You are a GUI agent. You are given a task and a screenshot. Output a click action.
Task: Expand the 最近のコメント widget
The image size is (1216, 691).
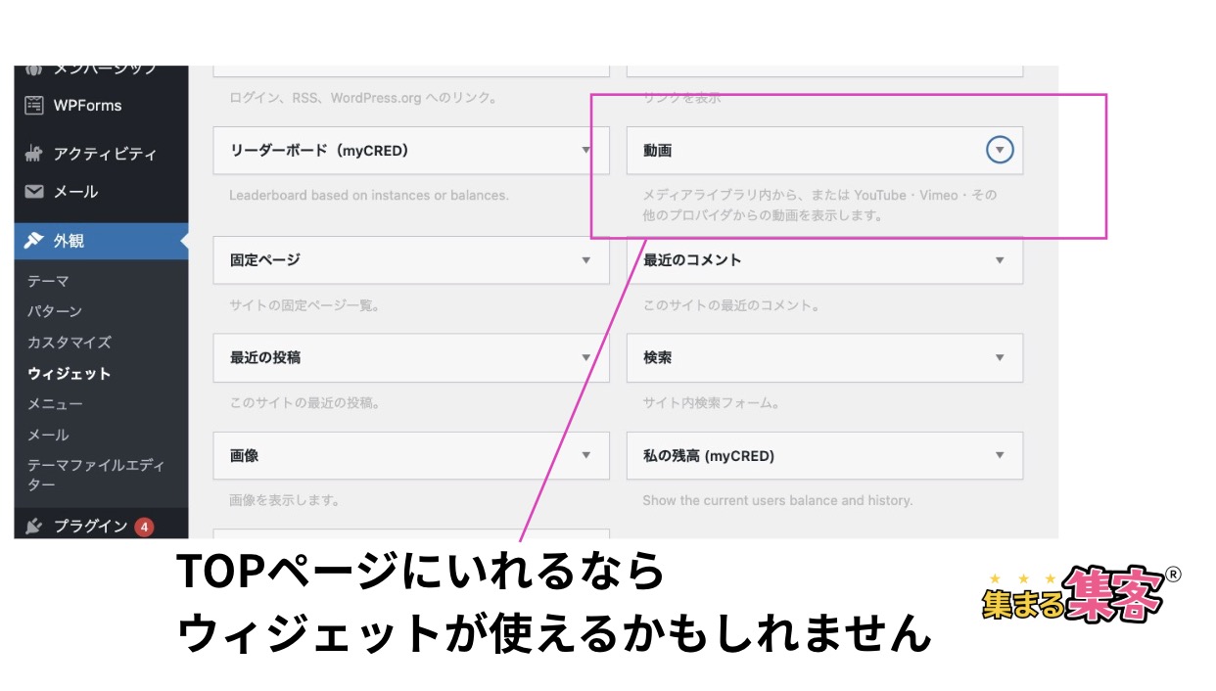click(x=999, y=260)
